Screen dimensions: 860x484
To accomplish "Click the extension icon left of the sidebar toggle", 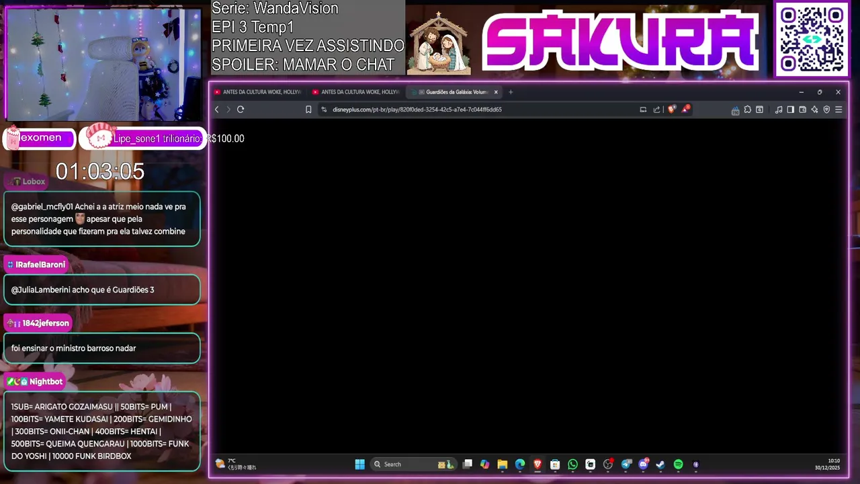I will [x=759, y=110].
